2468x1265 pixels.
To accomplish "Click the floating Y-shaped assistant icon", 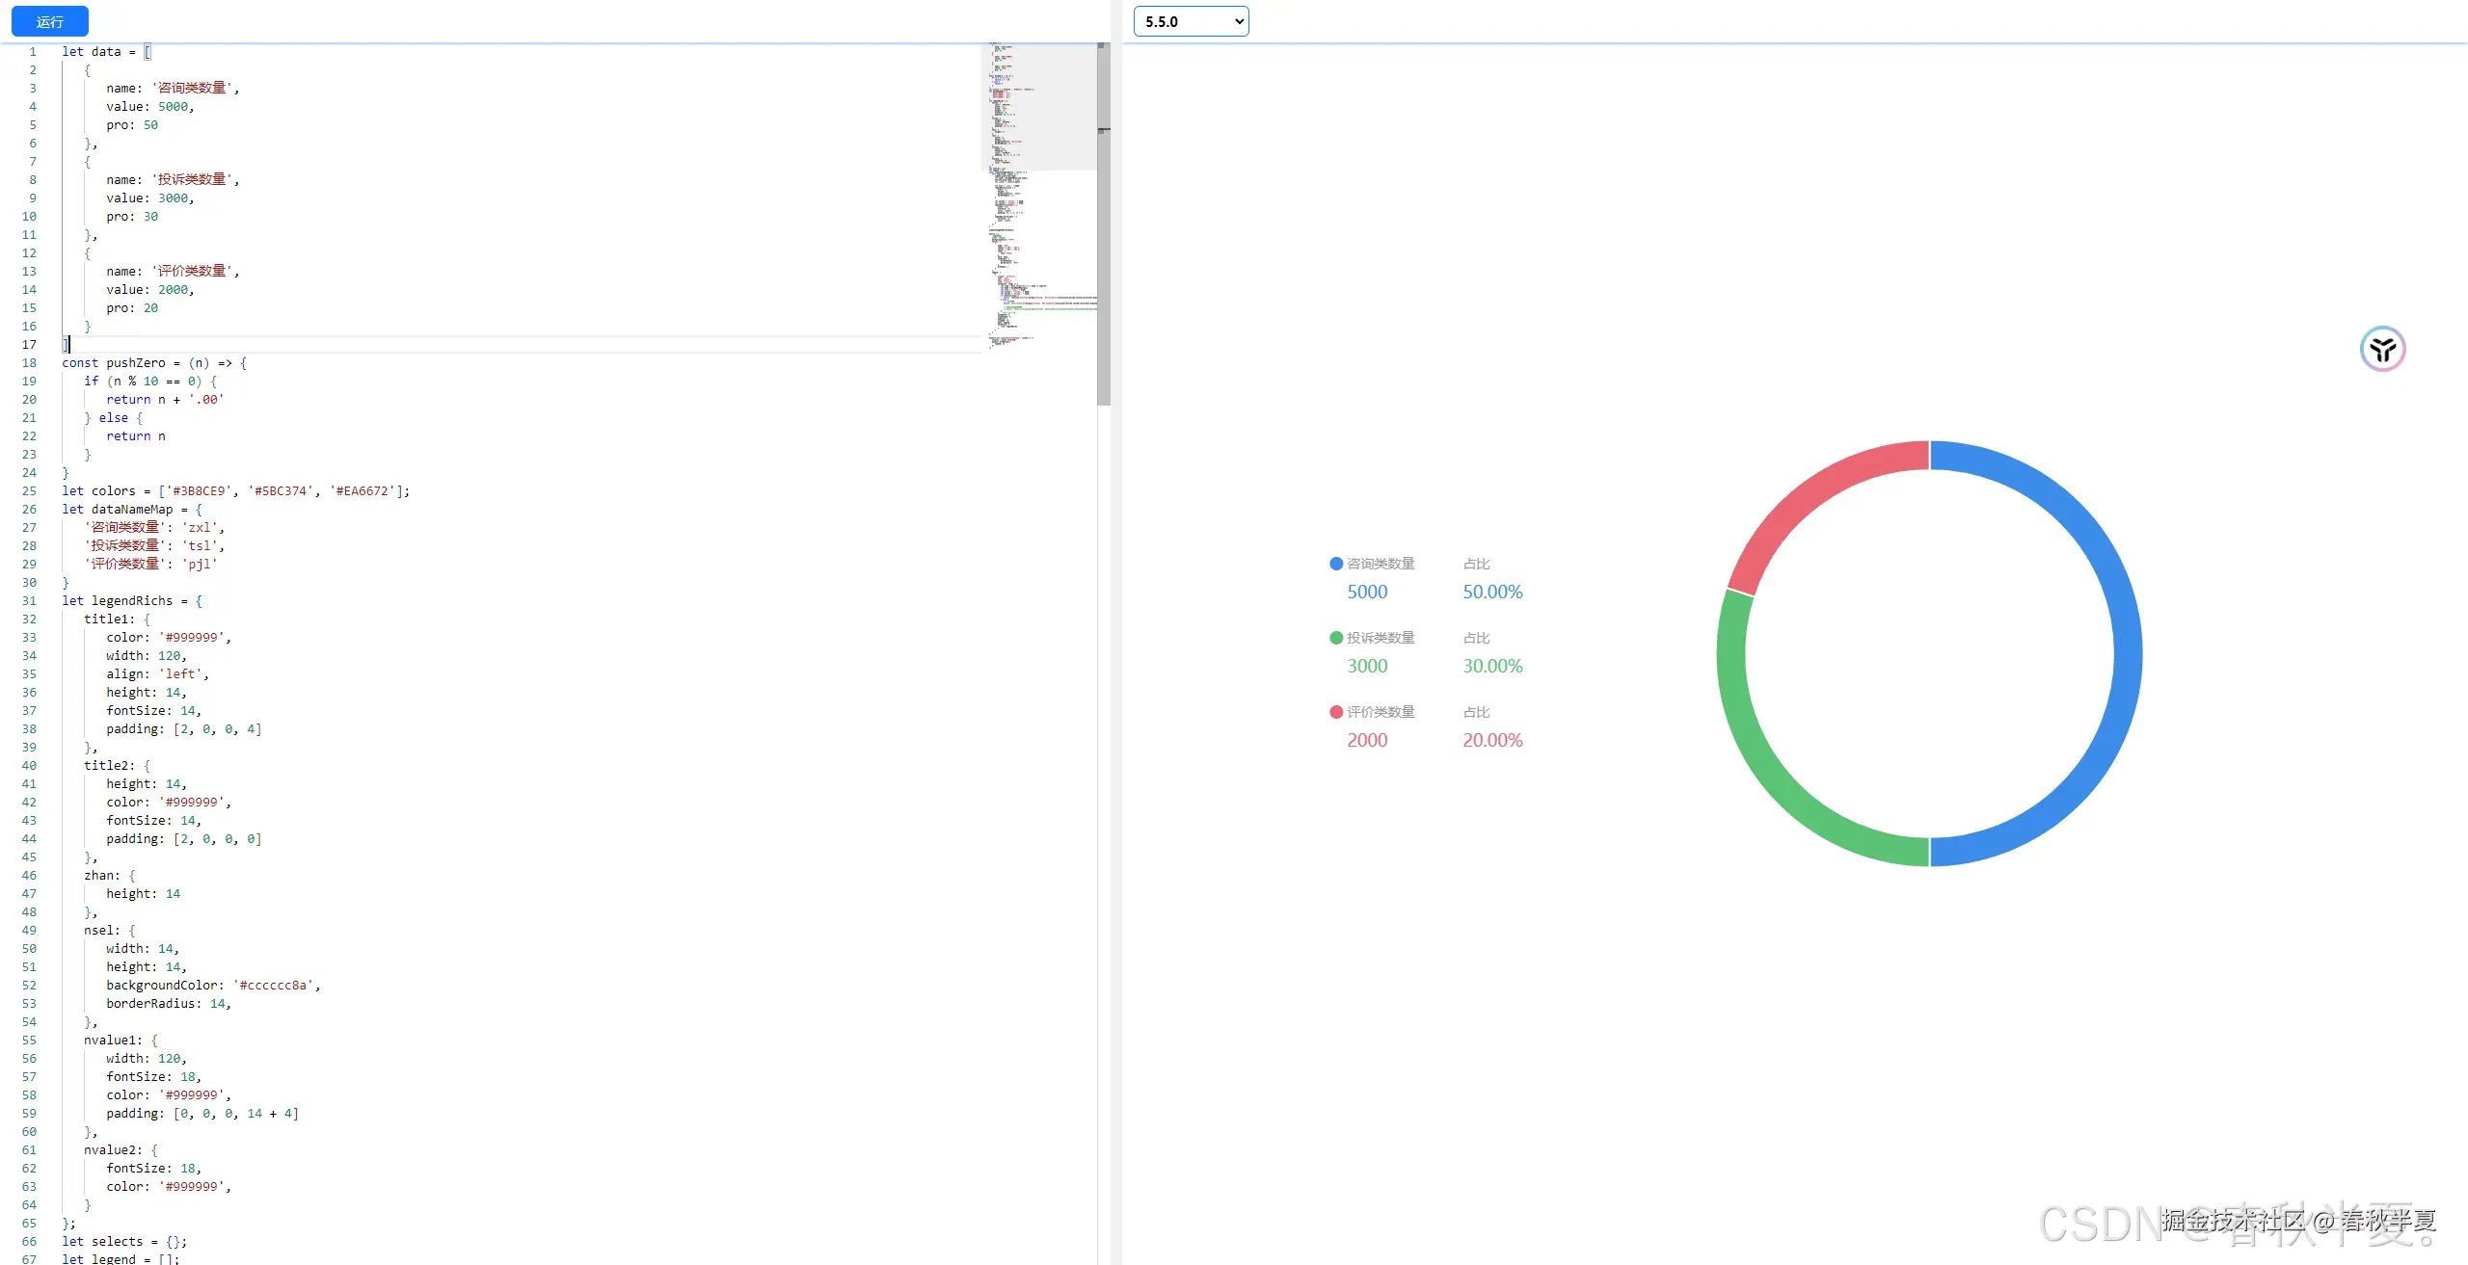I will 2382,349.
